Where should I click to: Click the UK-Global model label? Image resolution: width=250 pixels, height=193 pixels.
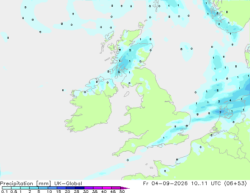pyautogui.click(x=68, y=184)
